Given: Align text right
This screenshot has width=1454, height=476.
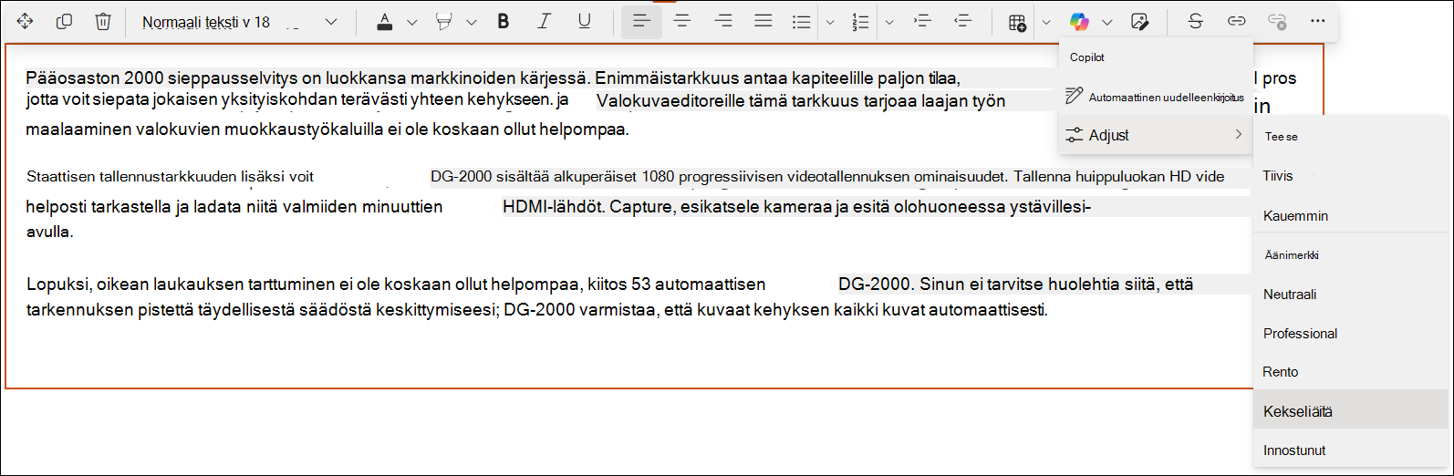Looking at the screenshot, I should pyautogui.click(x=723, y=21).
